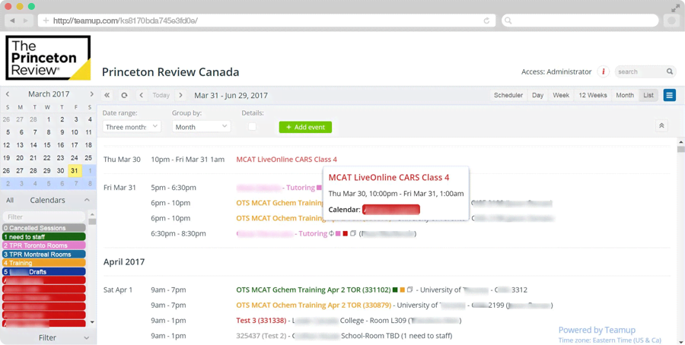Open the Group by dropdown
Viewport: 685px width, 345px height.
[x=201, y=127]
